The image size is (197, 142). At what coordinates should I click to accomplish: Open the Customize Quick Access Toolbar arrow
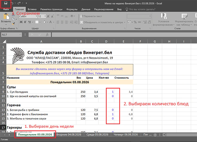pyautogui.click(x=26, y=3)
